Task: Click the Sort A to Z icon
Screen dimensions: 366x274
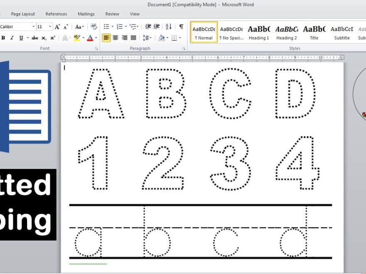Action: coord(168,27)
